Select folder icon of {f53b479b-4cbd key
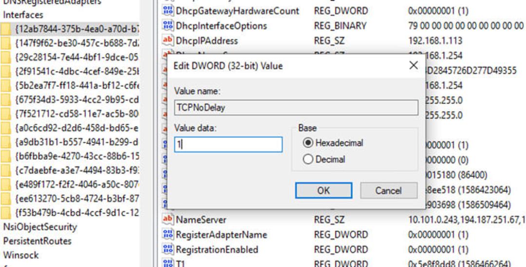This screenshot has height=267, width=526. [x=6, y=212]
